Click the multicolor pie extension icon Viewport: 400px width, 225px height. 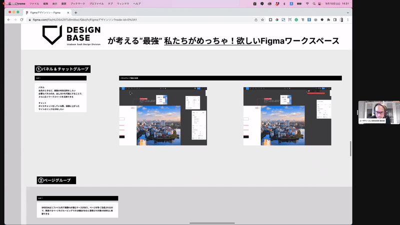[277, 19]
